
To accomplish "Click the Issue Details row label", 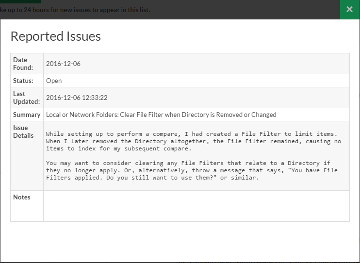I will 23,131.
